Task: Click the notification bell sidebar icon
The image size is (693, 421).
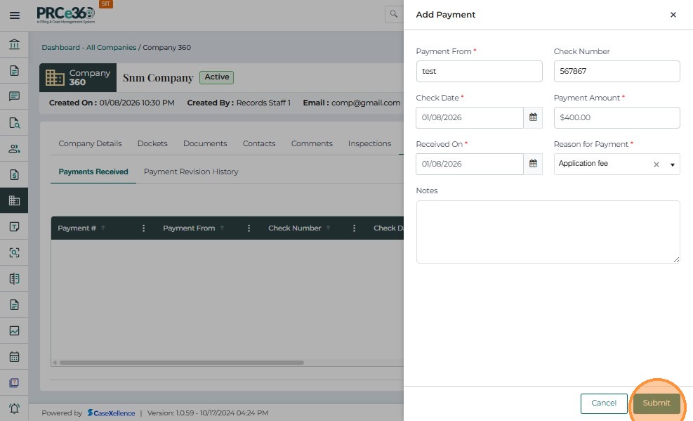Action: click(14, 408)
